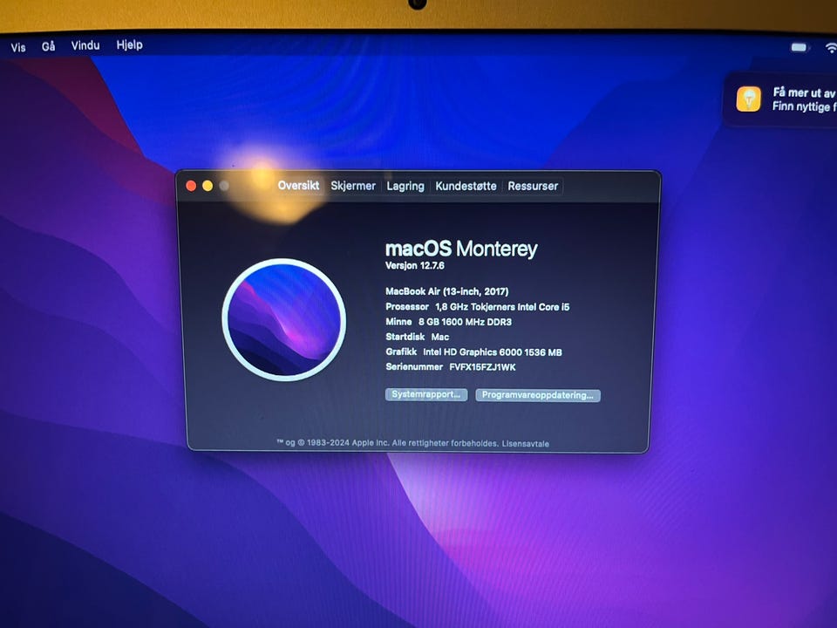Screen dimensions: 837x628
Task: Switch to the Lagring tab
Action: (405, 186)
